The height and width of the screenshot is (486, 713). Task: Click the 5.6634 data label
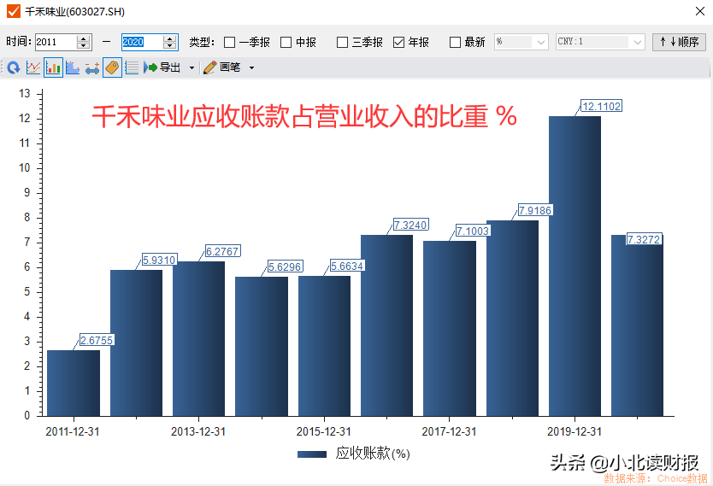click(347, 266)
